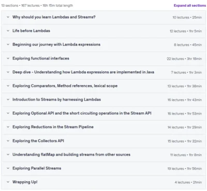Viewport: 207px width, 191px height.
Task: Open section title Why should you learn Lambdas and Streams?
Action: coord(54,17)
